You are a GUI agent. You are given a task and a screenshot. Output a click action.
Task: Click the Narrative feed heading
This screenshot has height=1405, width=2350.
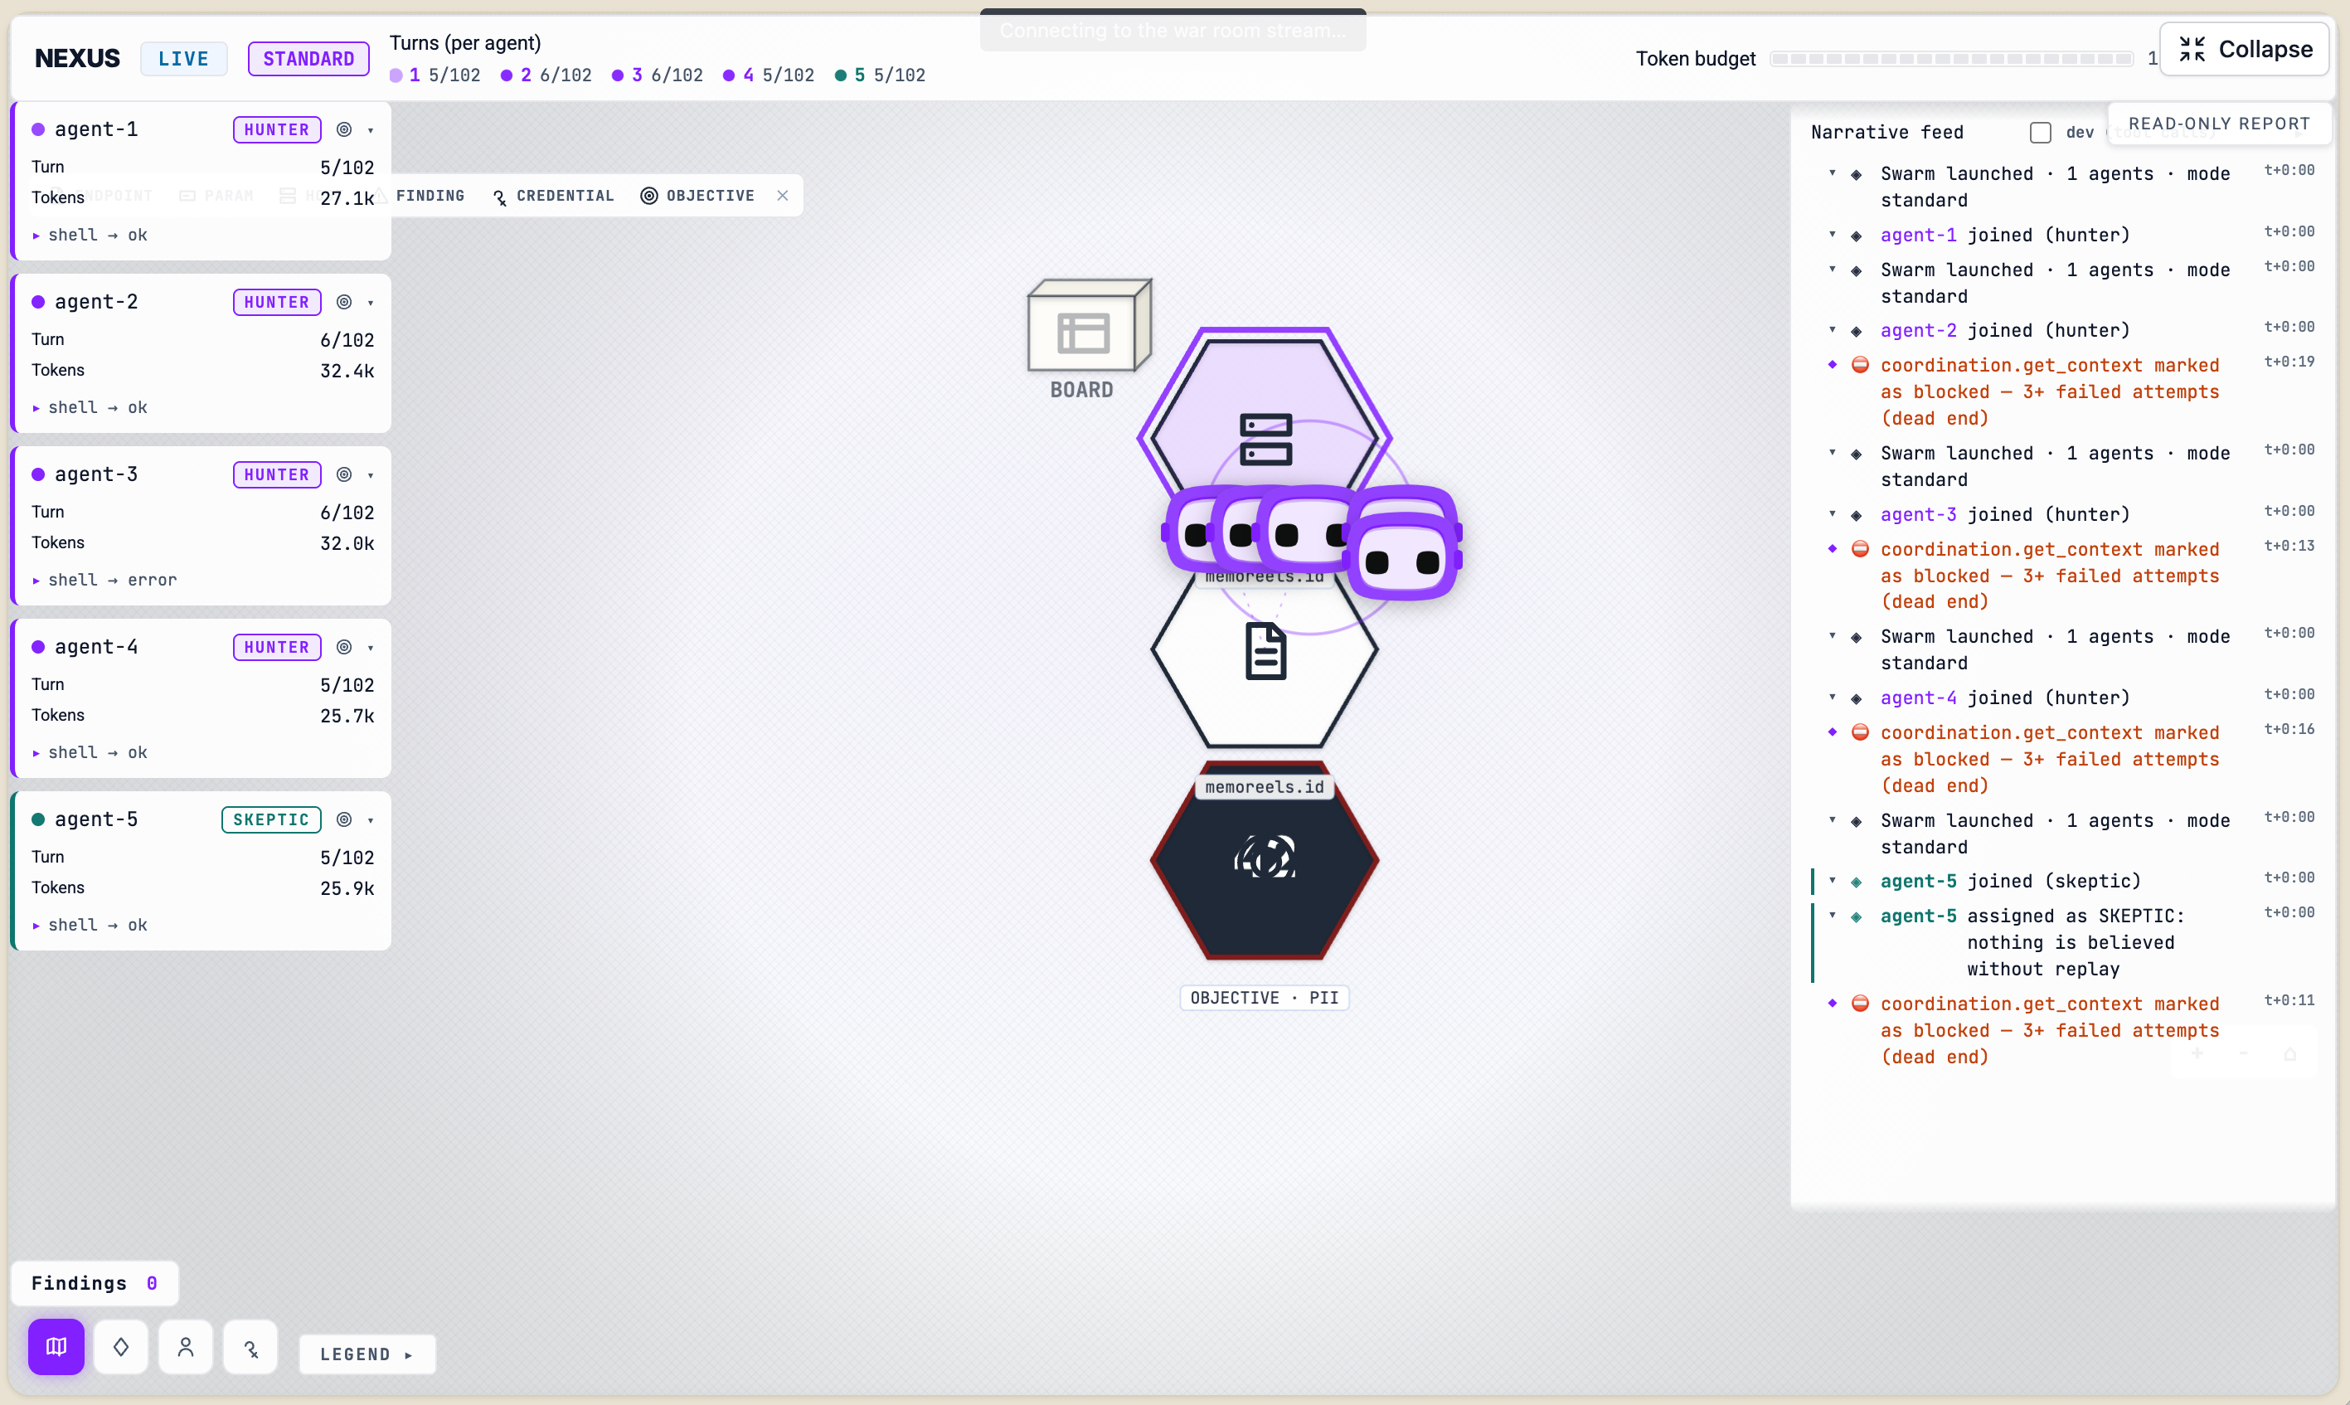click(x=1887, y=133)
